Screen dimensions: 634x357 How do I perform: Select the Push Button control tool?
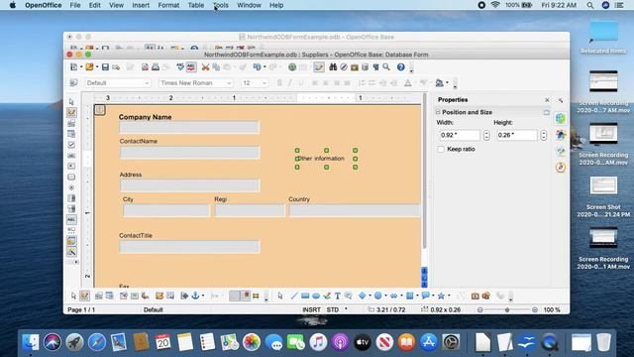click(x=71, y=177)
